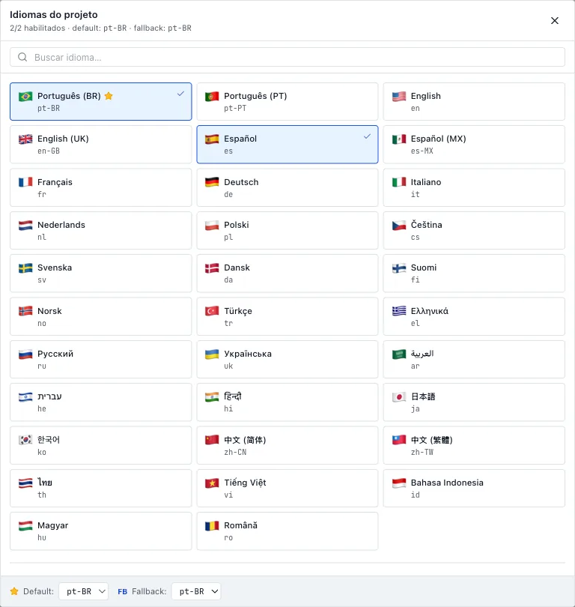
Task: Click the 'pt-PT' language code
Action: coord(235,108)
